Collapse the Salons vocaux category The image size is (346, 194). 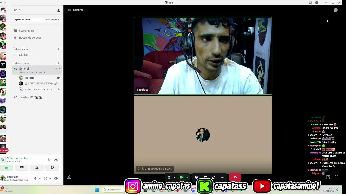pyautogui.click(x=22, y=63)
